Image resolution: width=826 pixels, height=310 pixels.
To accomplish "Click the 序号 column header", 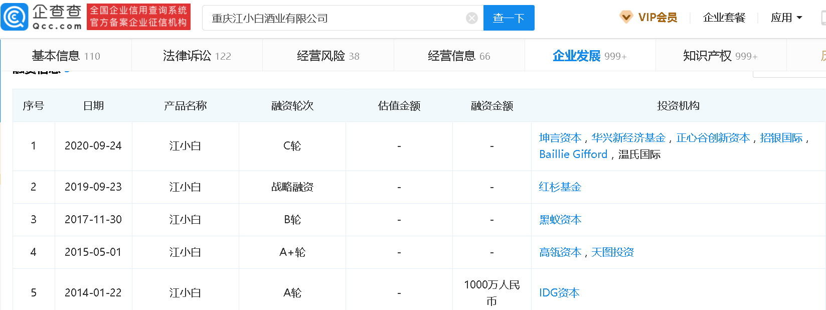I will (34, 106).
